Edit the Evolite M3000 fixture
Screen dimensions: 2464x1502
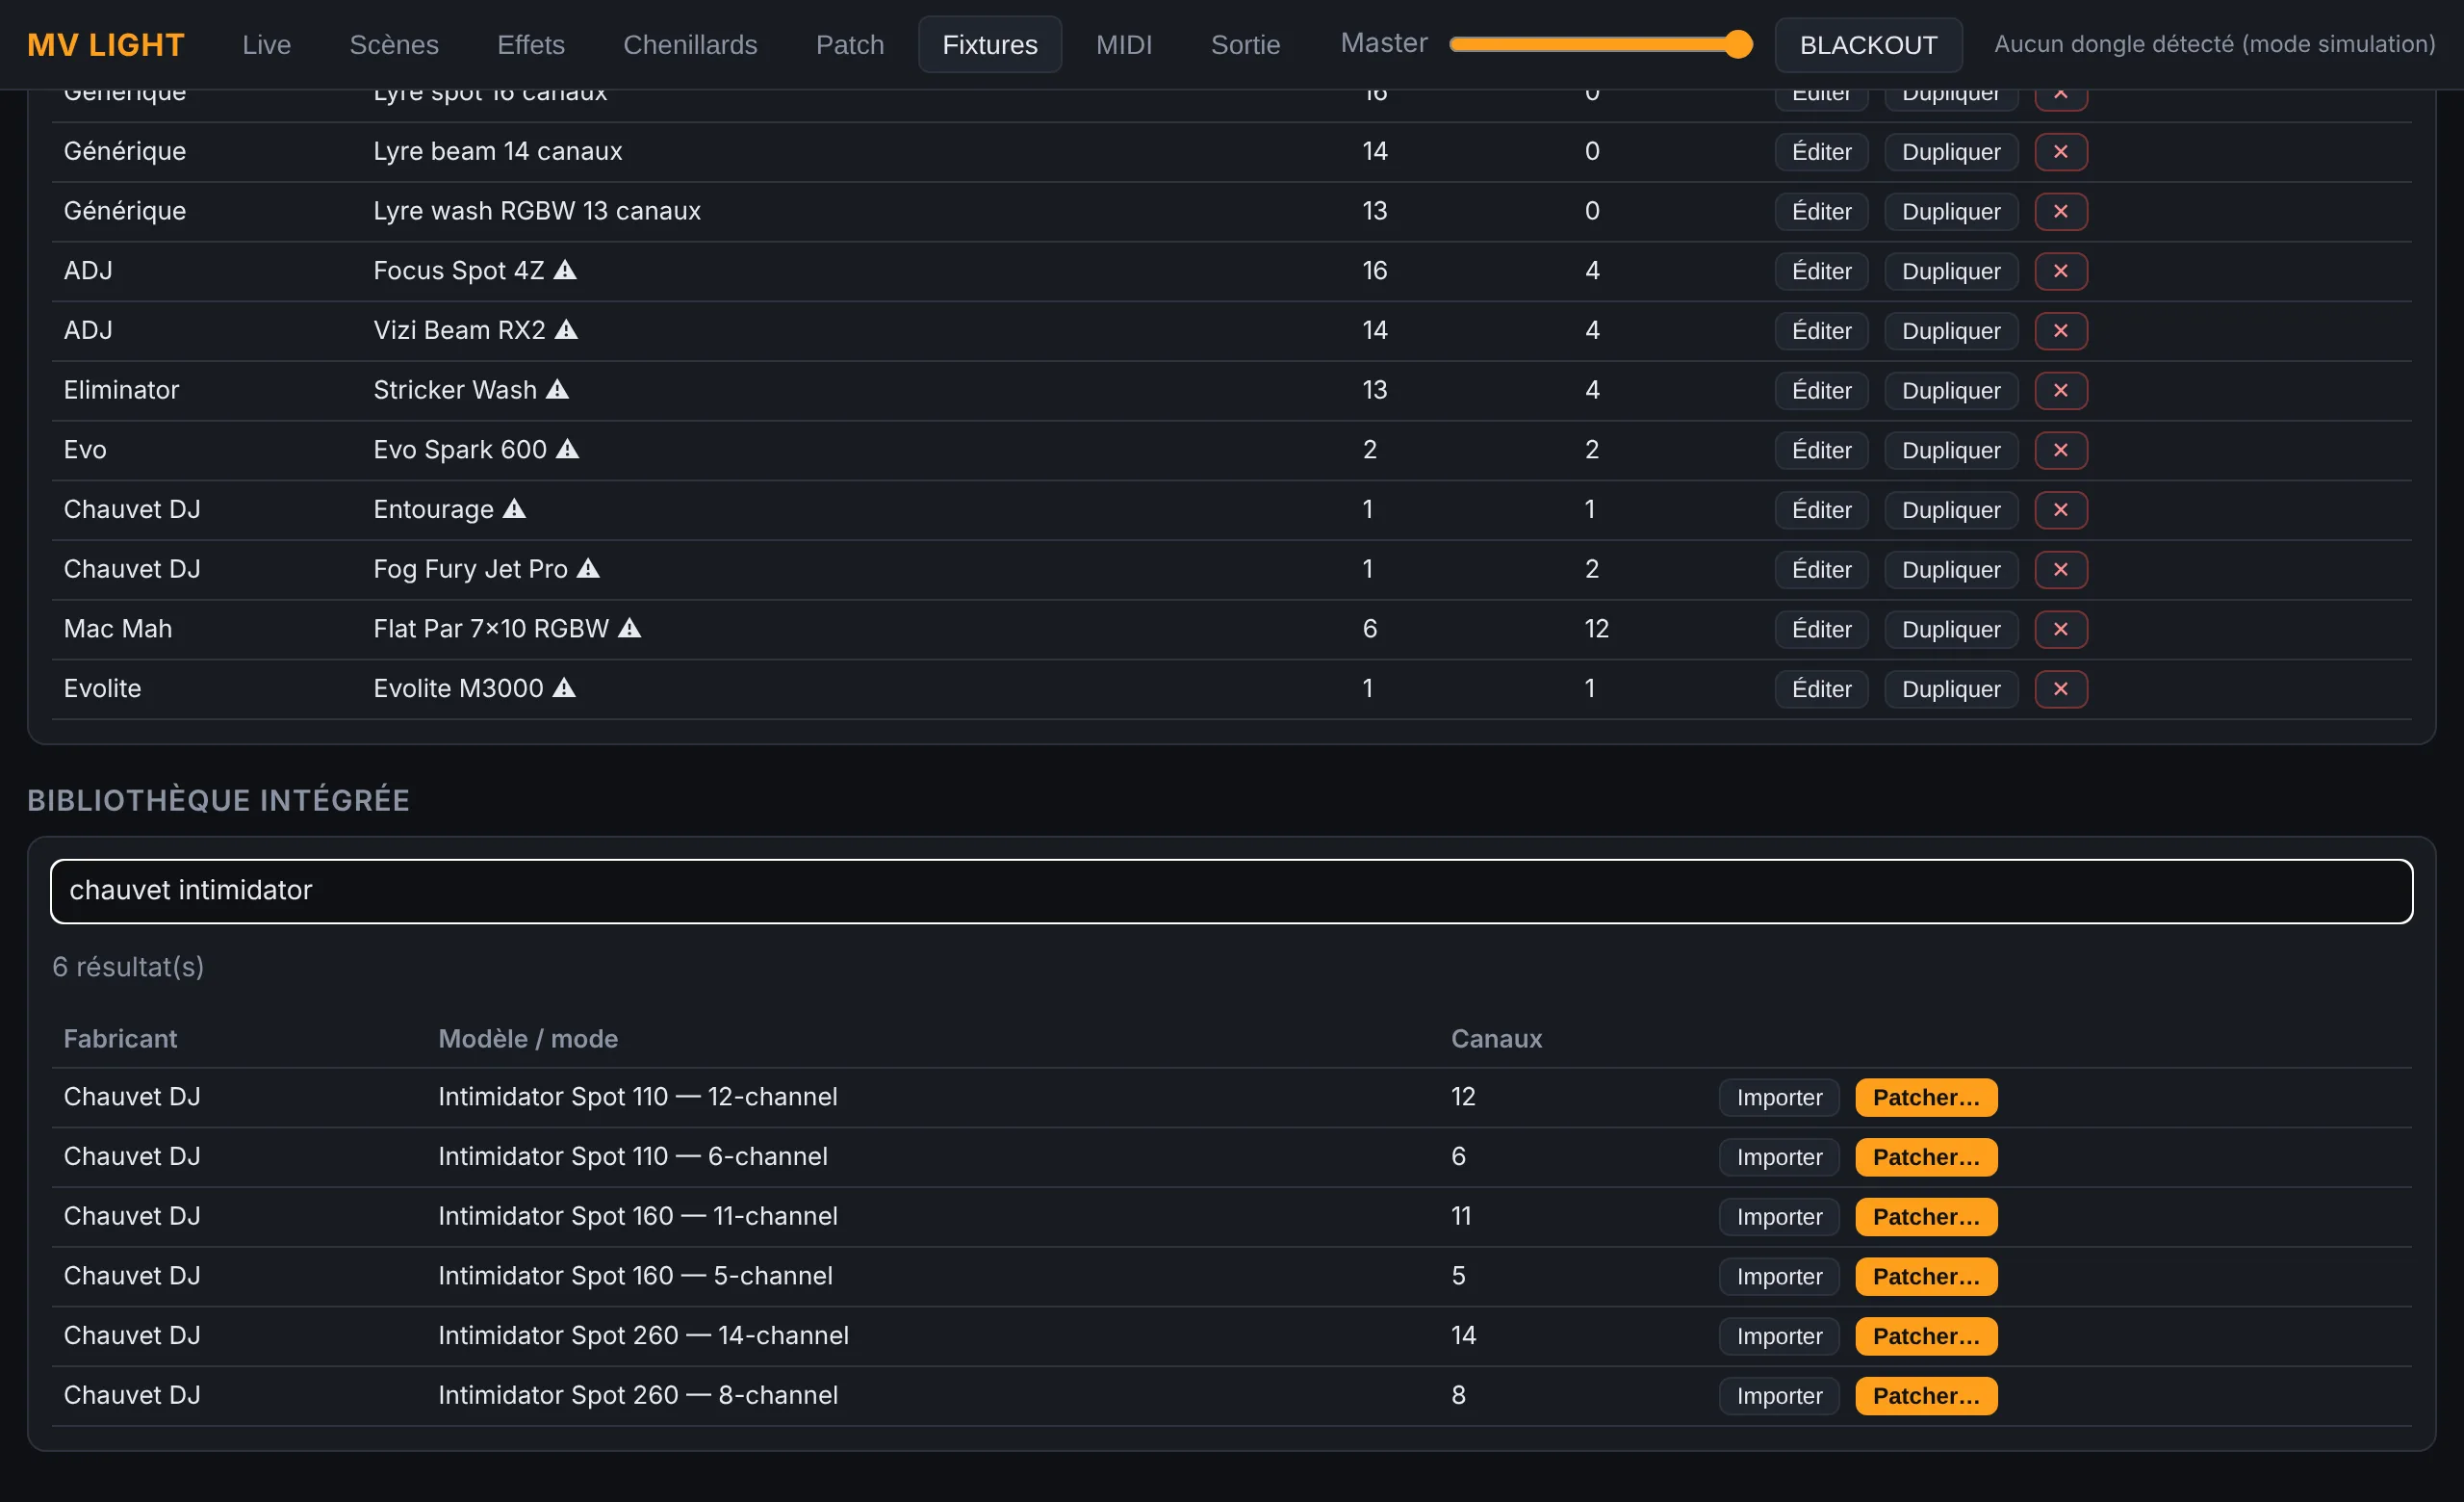(x=1821, y=689)
